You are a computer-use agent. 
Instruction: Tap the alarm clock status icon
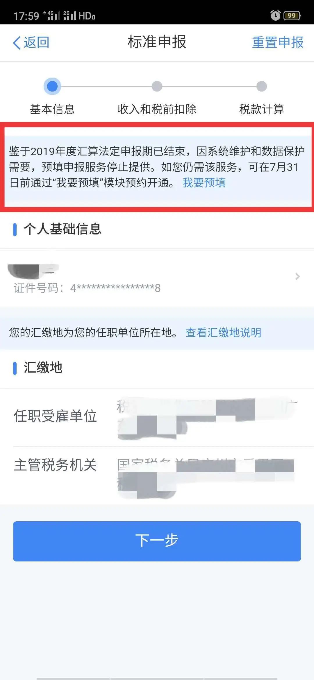click(275, 15)
